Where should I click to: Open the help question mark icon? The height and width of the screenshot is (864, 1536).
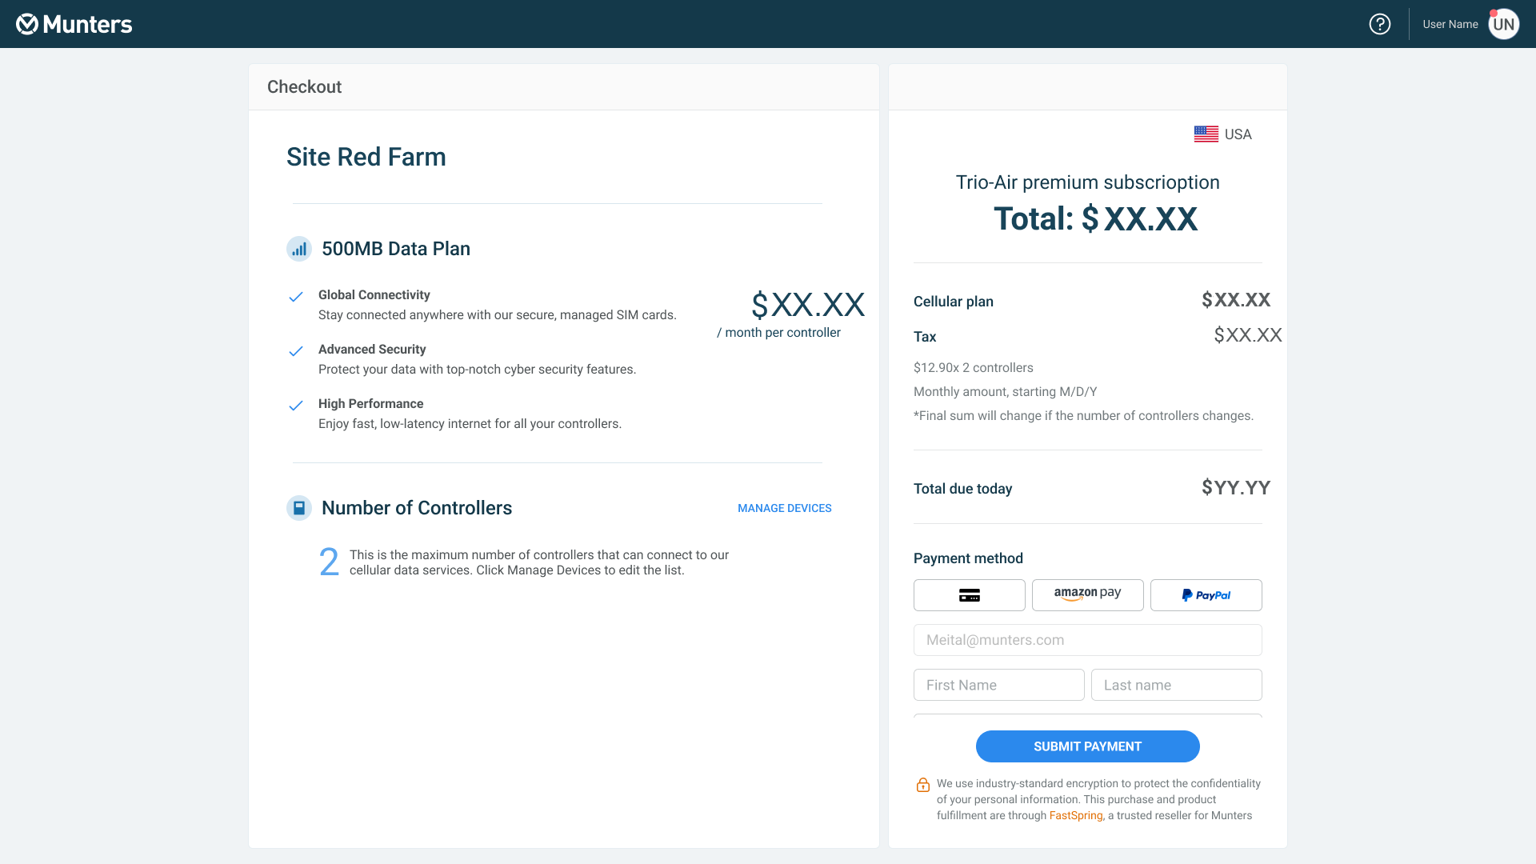coord(1380,24)
